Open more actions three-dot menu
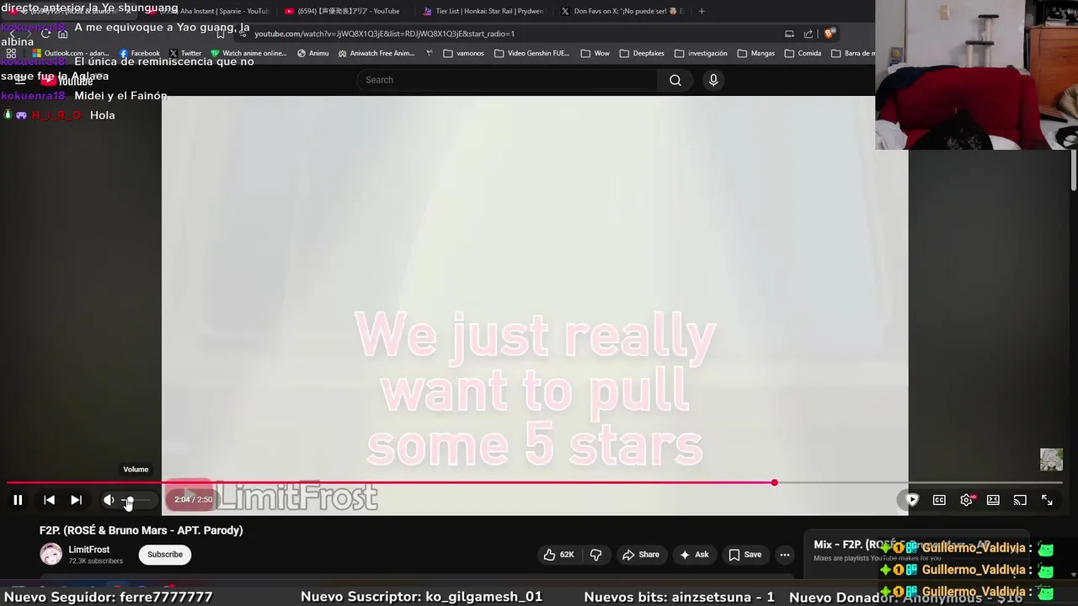Image resolution: width=1078 pixels, height=606 pixels. (785, 555)
